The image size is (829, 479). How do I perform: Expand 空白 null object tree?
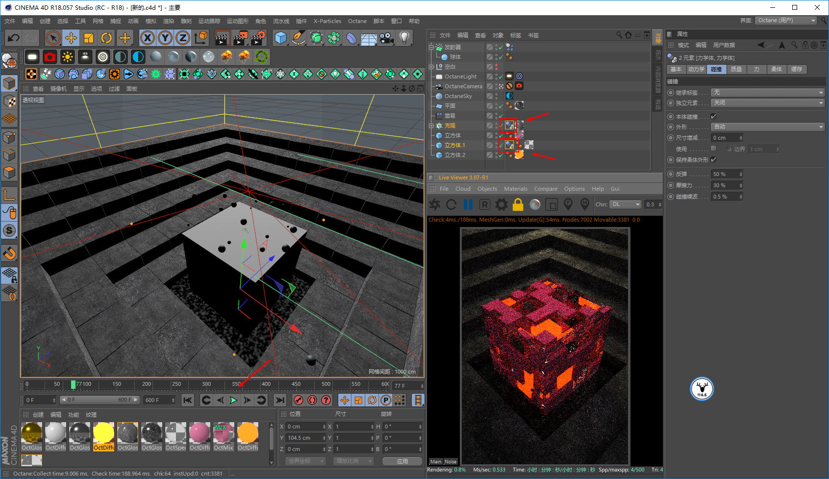pos(431,67)
